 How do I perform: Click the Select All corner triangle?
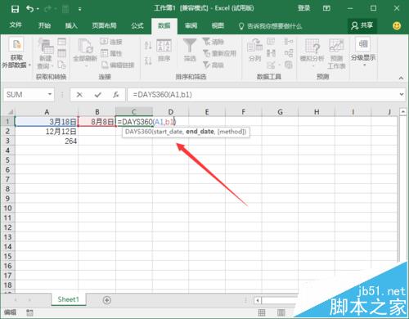click(x=10, y=111)
